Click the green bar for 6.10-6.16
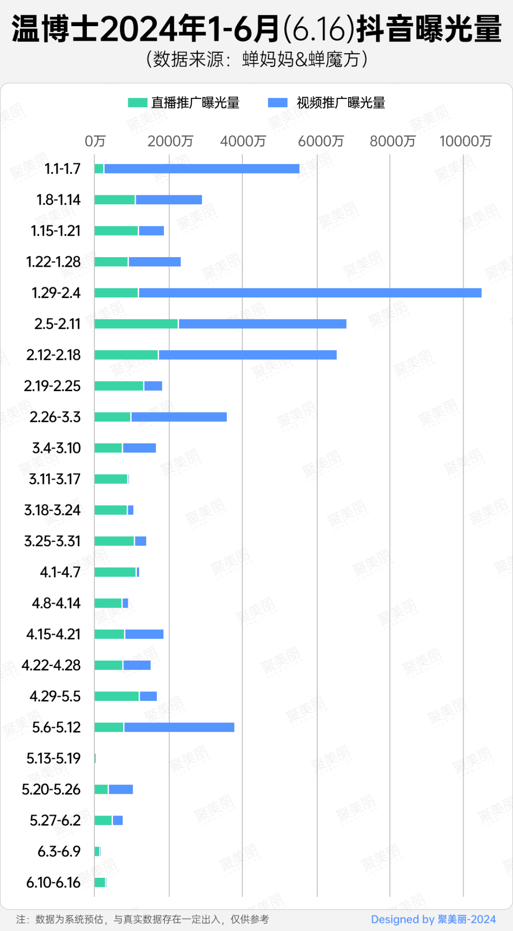This screenshot has width=513, height=931. pos(100,882)
